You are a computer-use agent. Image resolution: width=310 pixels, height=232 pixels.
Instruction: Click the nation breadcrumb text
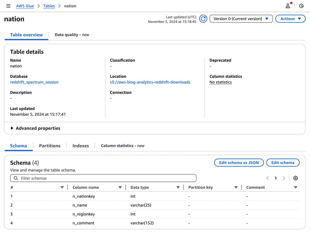coord(70,6)
